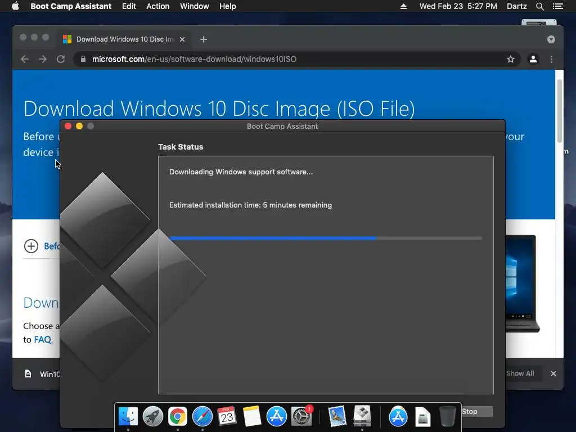The width and height of the screenshot is (576, 432).
Task: Open Notes from the Dock
Action: coord(251,416)
